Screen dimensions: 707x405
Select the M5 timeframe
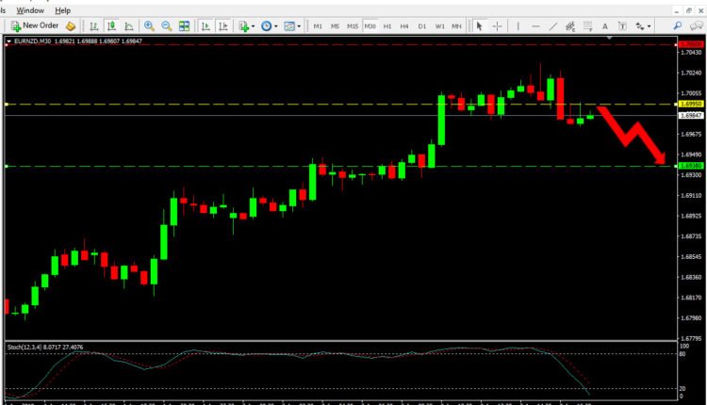click(335, 26)
